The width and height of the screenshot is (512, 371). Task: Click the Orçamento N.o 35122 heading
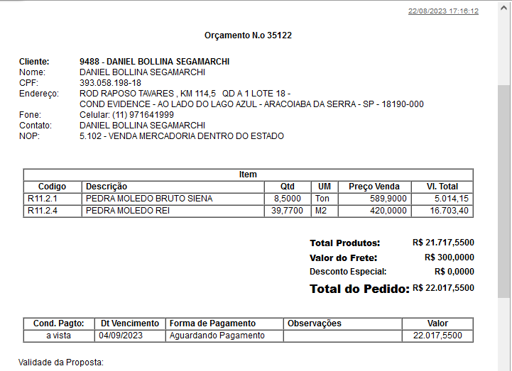pyautogui.click(x=248, y=35)
